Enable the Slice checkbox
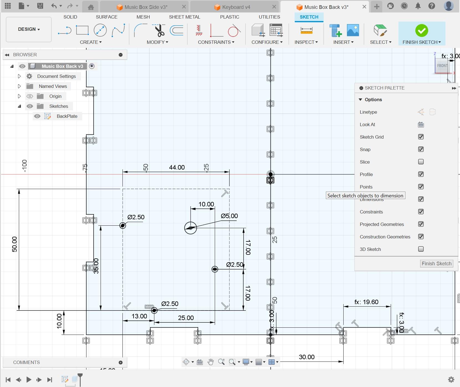The image size is (460, 387). click(x=421, y=162)
